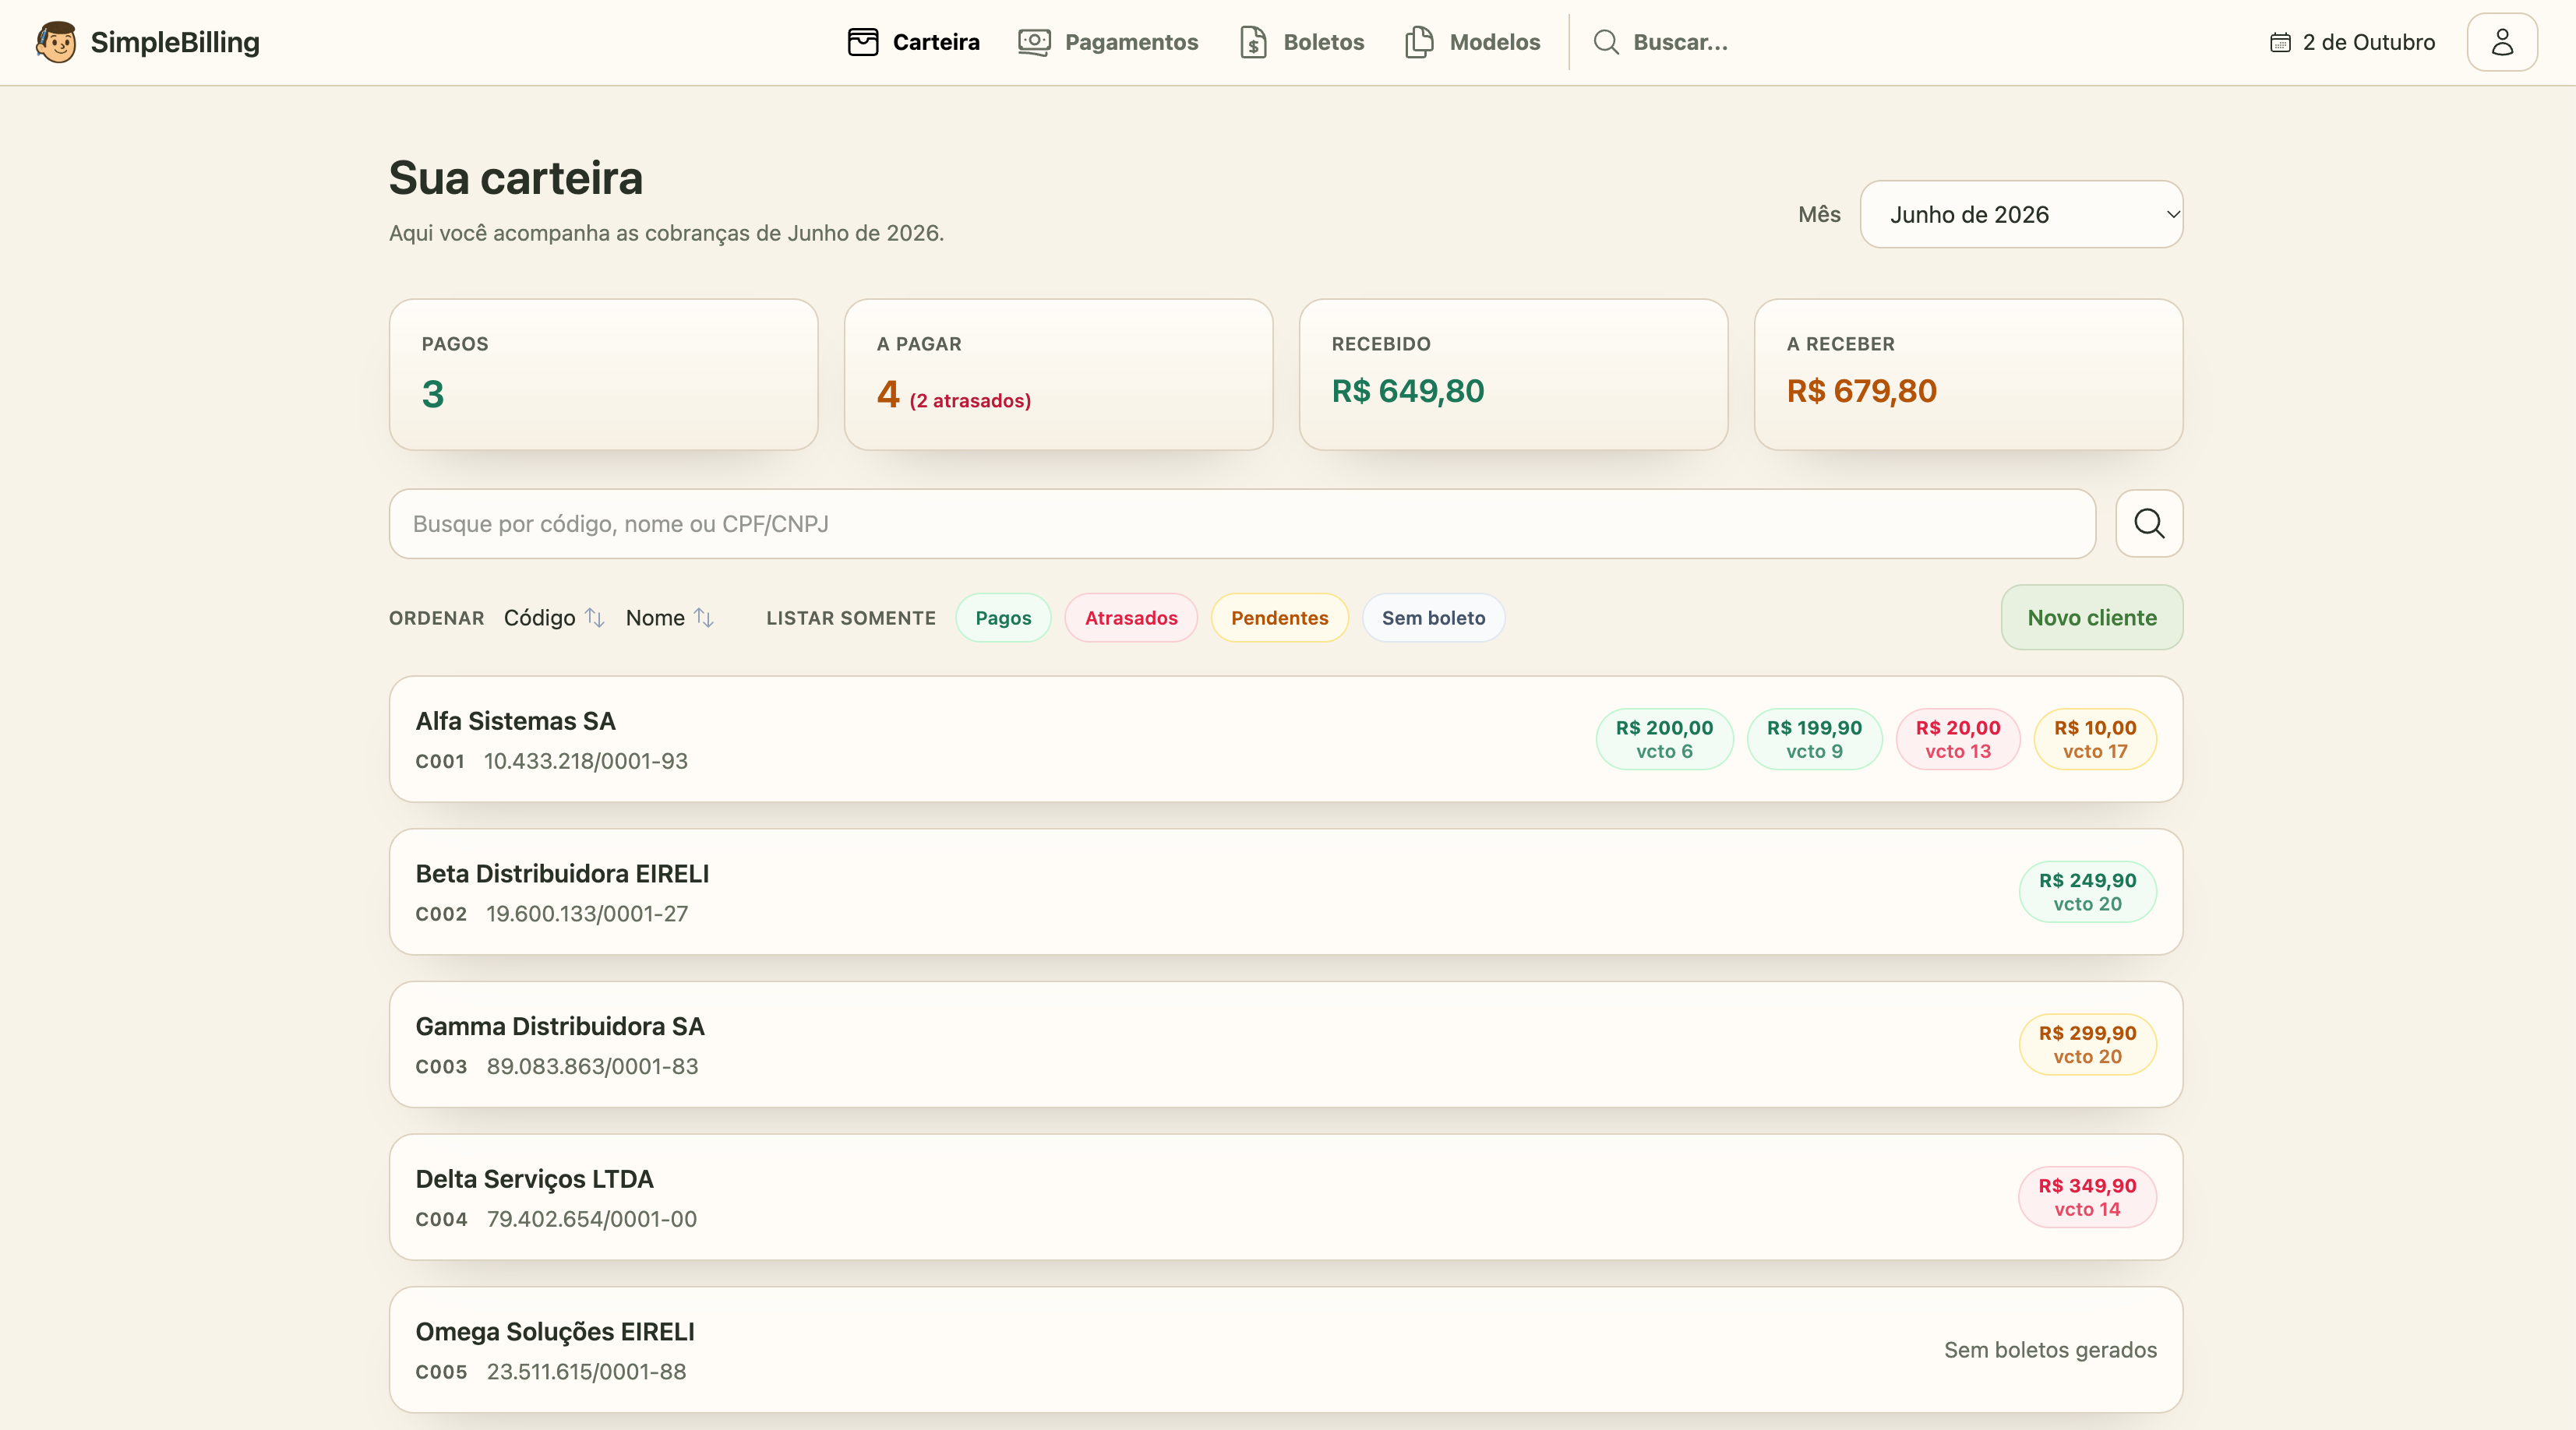Click the 2 de Outubro date label
The height and width of the screenshot is (1430, 2576).
click(x=2368, y=42)
